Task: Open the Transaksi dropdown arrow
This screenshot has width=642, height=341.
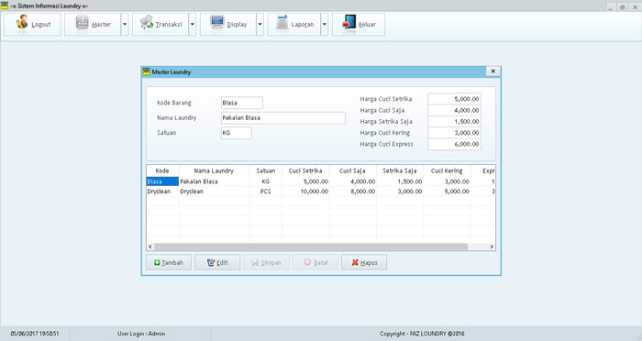Action: [193, 24]
